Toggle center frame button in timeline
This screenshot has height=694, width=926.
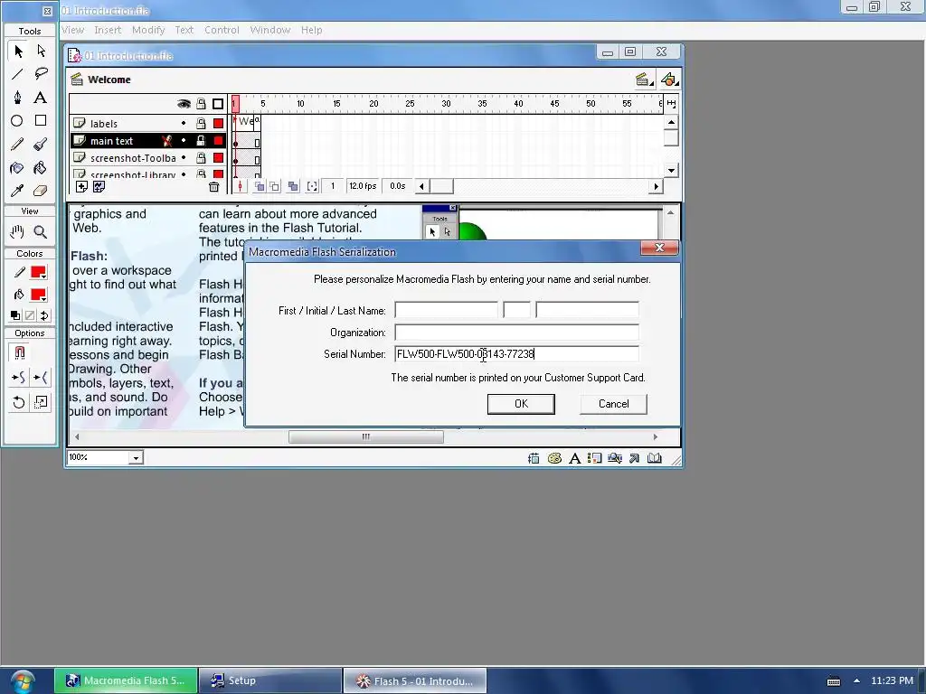pos(241,186)
